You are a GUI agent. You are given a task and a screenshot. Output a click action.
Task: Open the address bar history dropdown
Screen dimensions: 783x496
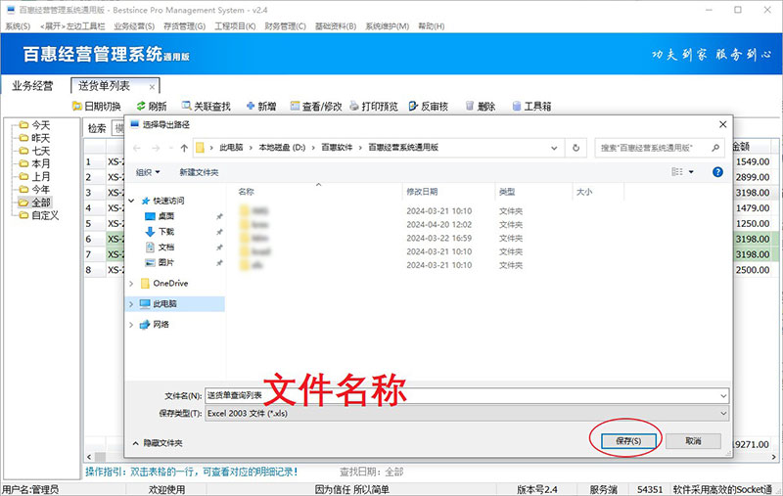554,148
